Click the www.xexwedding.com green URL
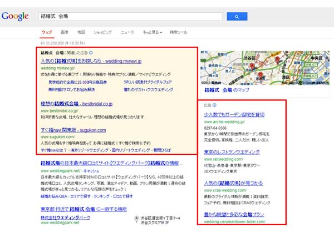 pos(223,159)
